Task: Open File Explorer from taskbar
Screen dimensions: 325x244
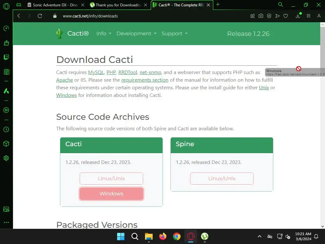Action: 149,236
